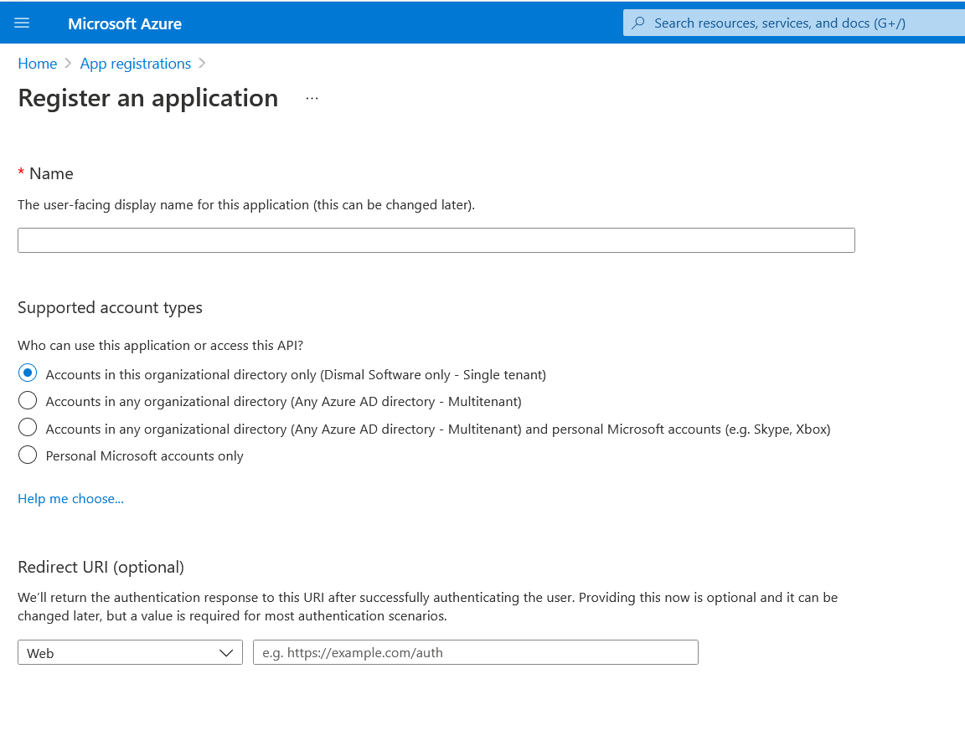The width and height of the screenshot is (965, 751).
Task: Click the Redirect URI input box
Action: 475,652
